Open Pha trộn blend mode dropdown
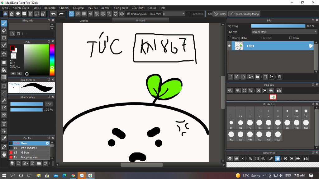Viewport: 319px width, 179px height. coord(284,32)
